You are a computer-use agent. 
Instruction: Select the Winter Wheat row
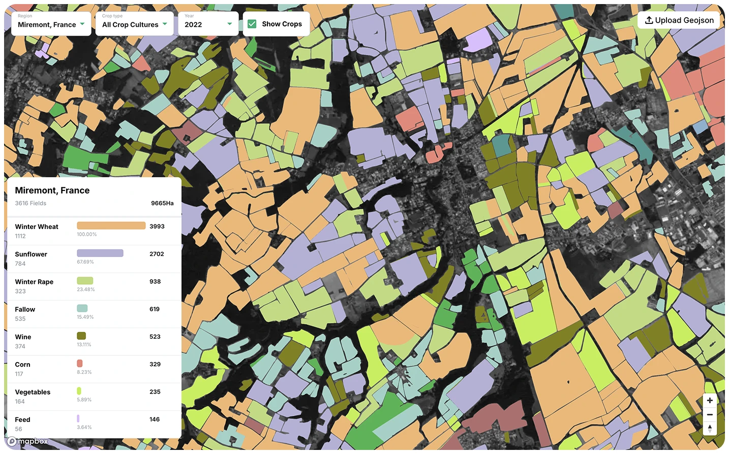coord(95,231)
